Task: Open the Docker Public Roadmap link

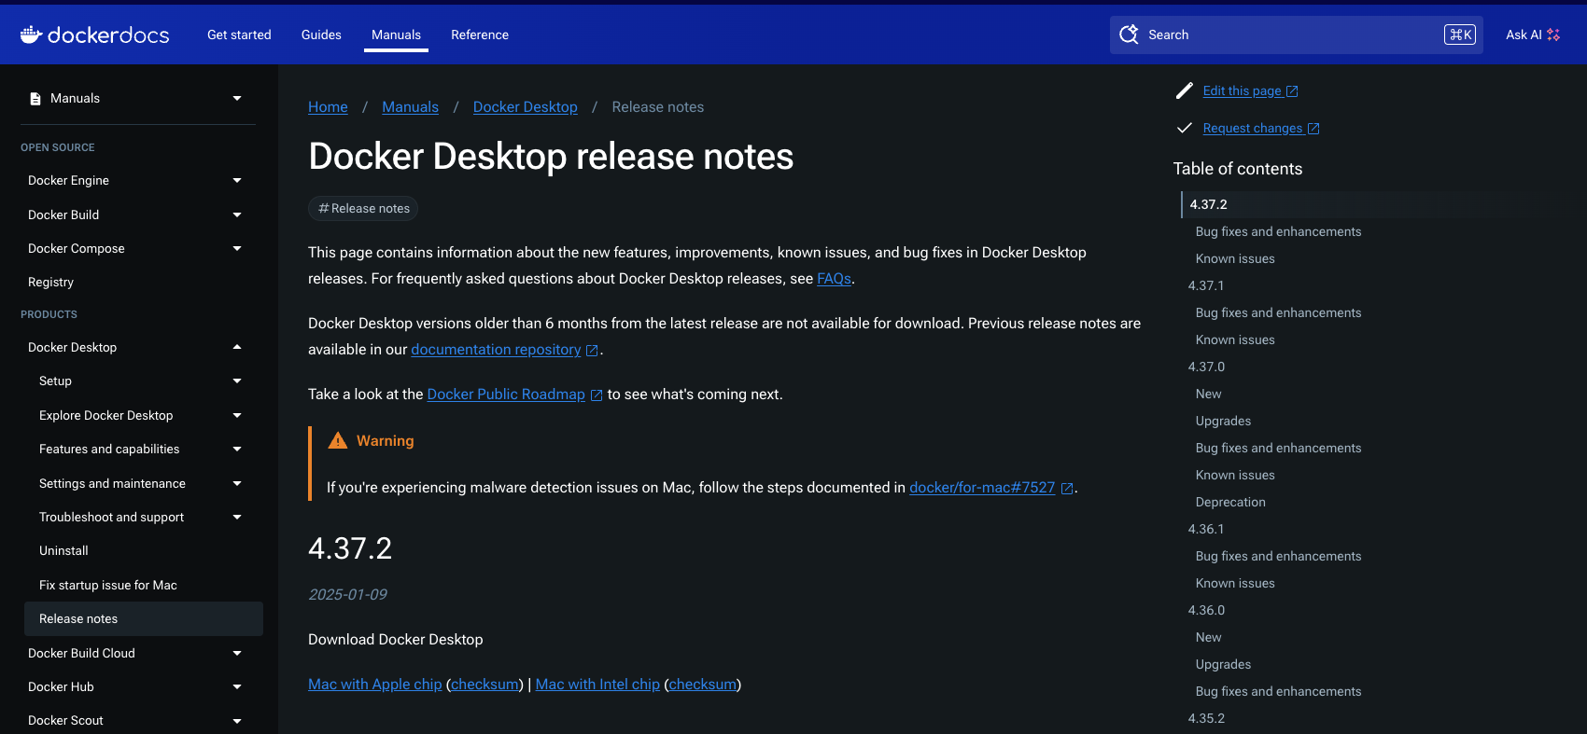Action: (x=506, y=395)
